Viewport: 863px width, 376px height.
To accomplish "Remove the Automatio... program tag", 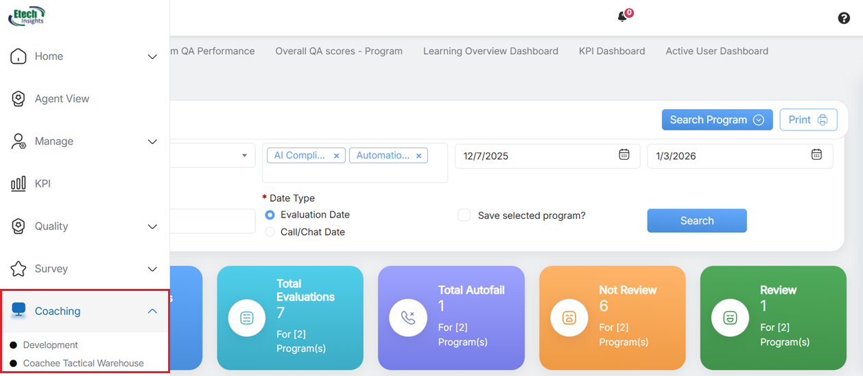I will coord(418,156).
